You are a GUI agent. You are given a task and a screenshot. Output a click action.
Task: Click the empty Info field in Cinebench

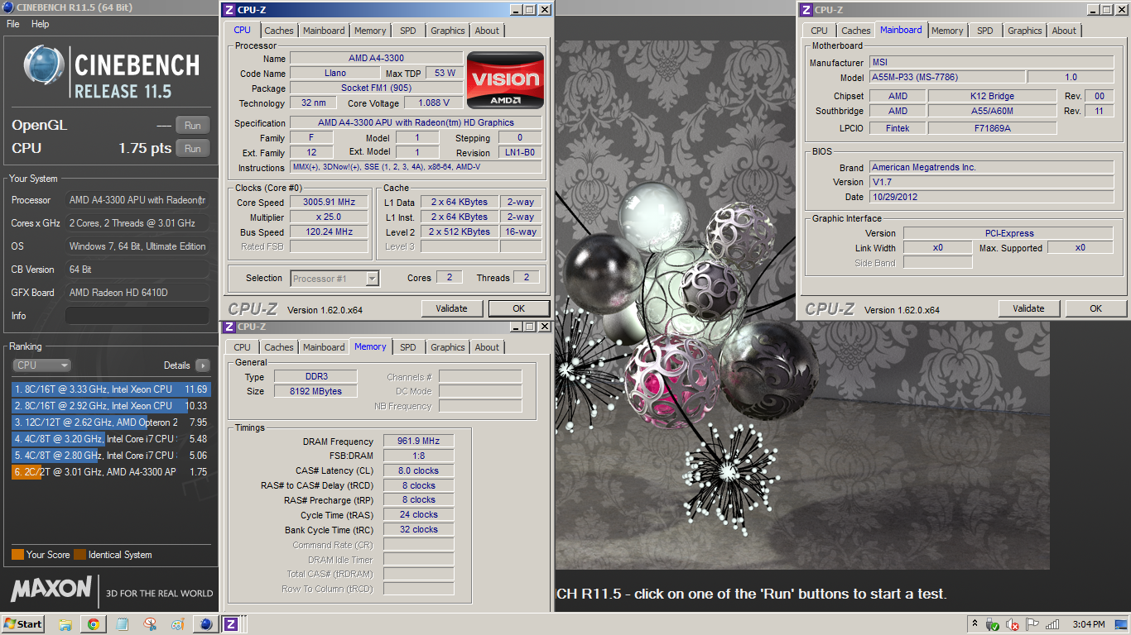tap(137, 316)
